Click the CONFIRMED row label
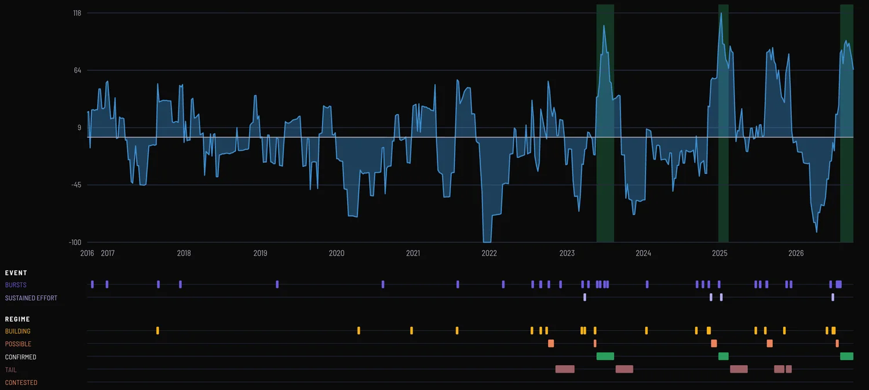Image resolution: width=869 pixels, height=390 pixels. pos(21,357)
